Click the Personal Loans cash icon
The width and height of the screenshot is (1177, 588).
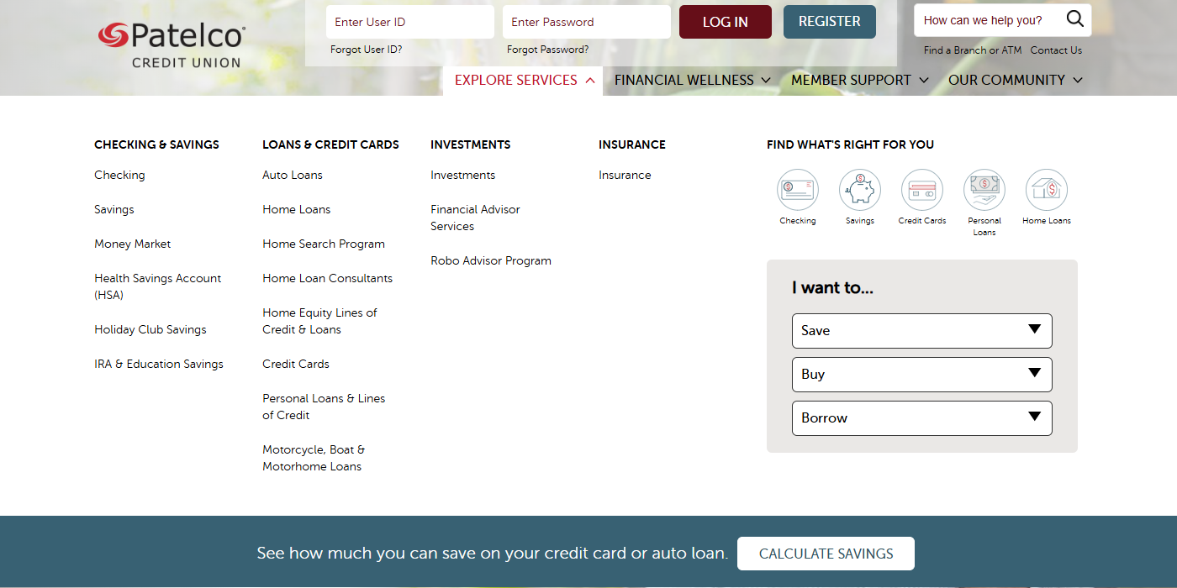[x=984, y=190]
